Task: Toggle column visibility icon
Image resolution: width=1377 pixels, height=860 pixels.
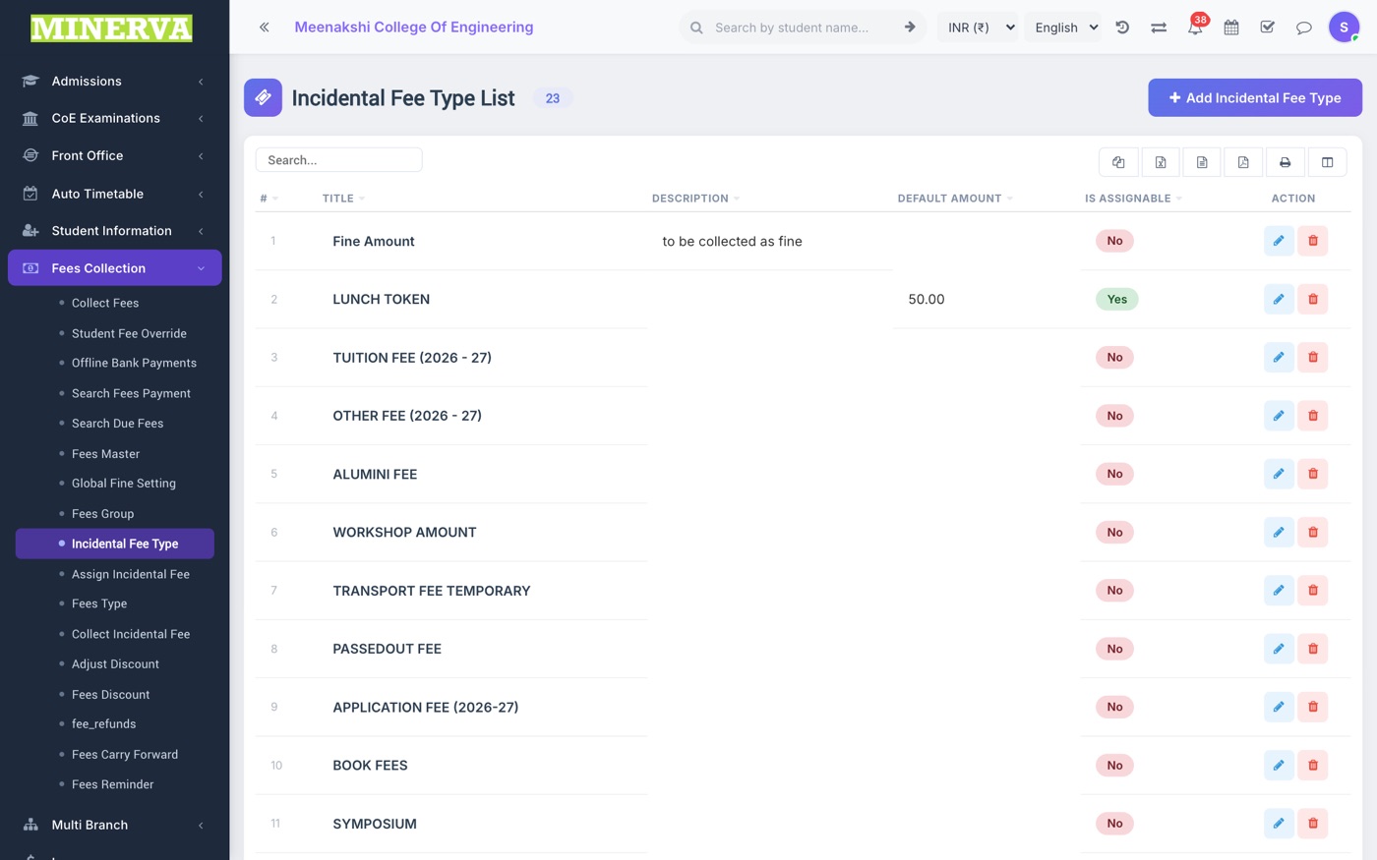Action: click(x=1327, y=162)
